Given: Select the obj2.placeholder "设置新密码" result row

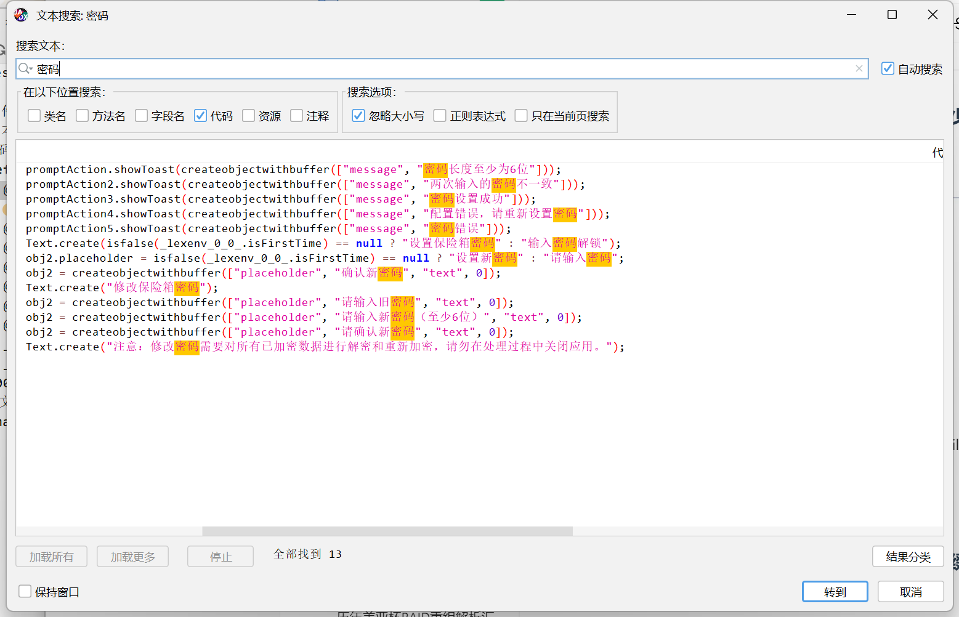Looking at the screenshot, I should click(x=479, y=258).
